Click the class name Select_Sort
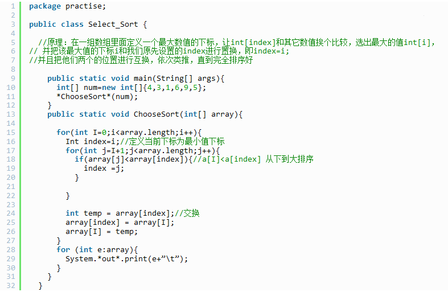Image resolution: width=448 pixels, height=292 pixels. tap(113, 24)
